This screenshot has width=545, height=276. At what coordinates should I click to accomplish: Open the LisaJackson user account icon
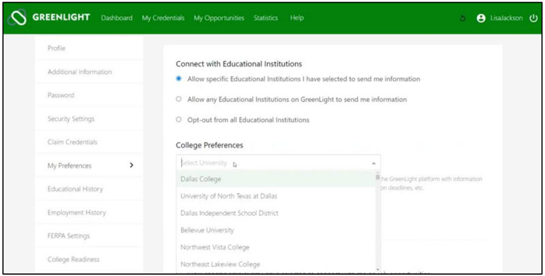tap(482, 18)
